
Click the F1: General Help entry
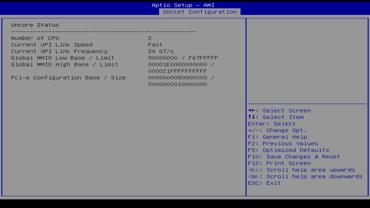click(x=277, y=137)
